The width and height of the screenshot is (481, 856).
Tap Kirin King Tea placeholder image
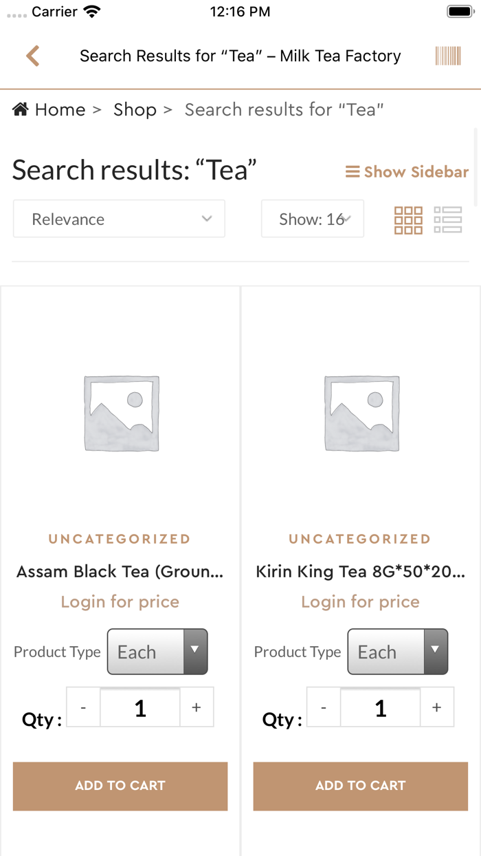(361, 414)
